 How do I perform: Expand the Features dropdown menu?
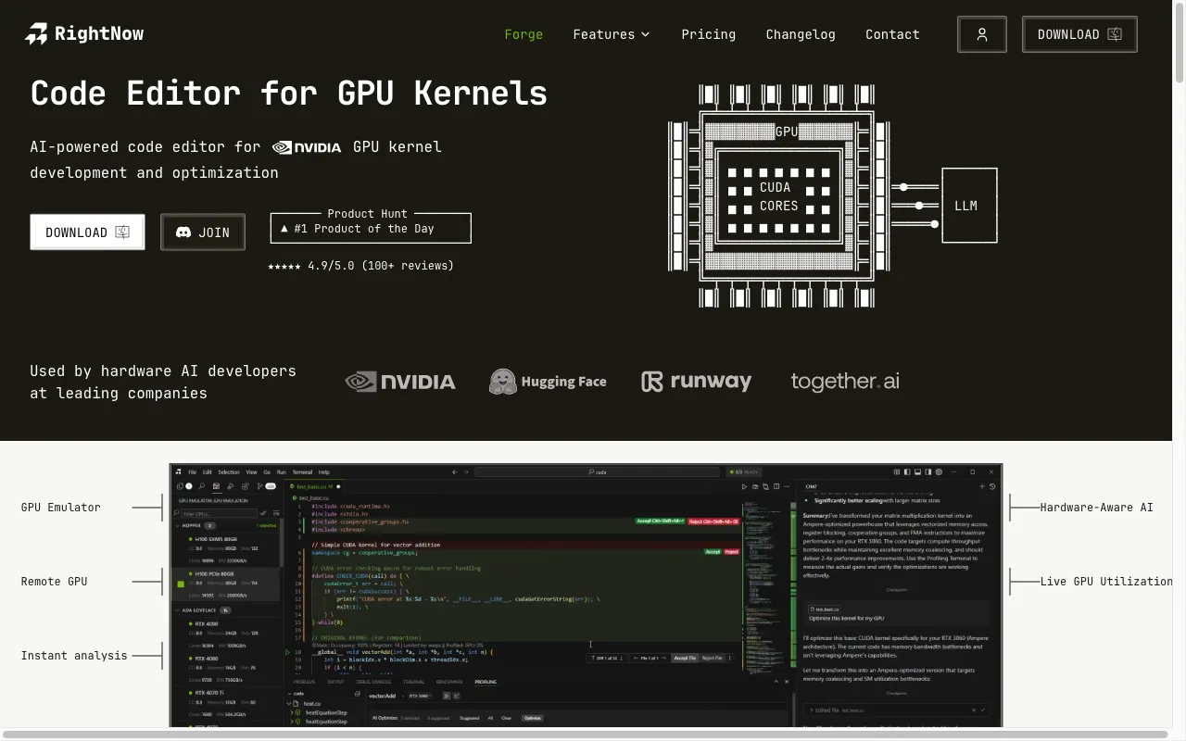tap(612, 34)
